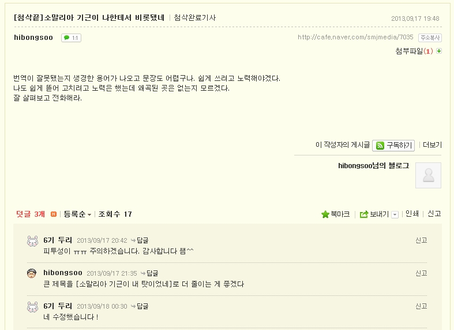Click the 1:1 chat icon beside hibongsoo

[71, 38]
